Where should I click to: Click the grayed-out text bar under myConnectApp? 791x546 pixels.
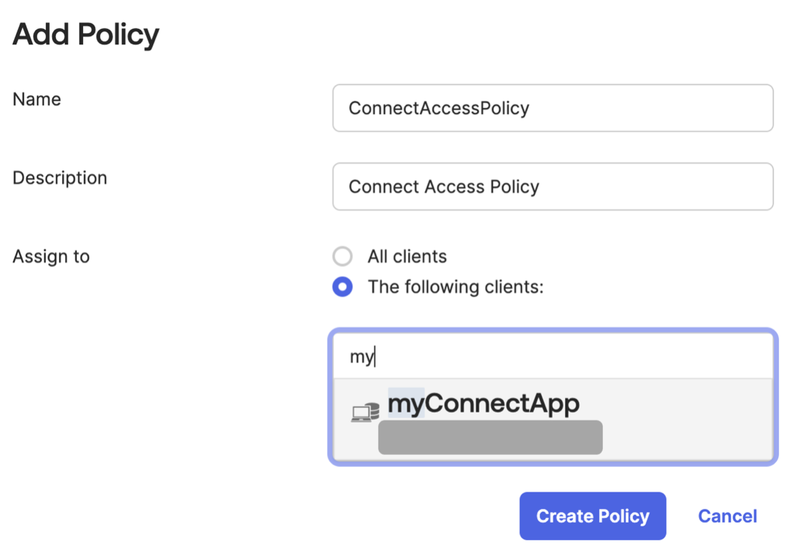(x=490, y=437)
